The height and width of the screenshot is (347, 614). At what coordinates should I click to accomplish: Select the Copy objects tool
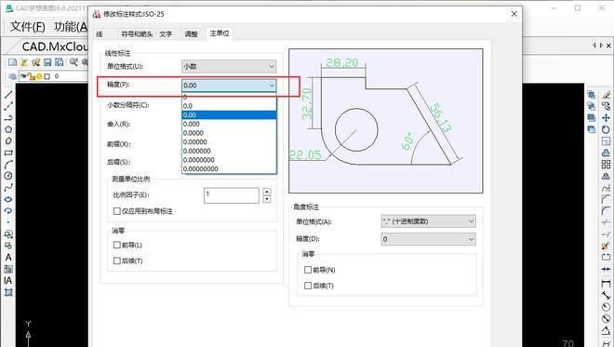(x=607, y=106)
